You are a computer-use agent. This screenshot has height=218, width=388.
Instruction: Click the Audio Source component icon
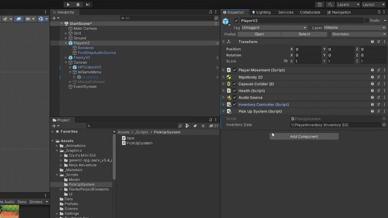click(229, 97)
